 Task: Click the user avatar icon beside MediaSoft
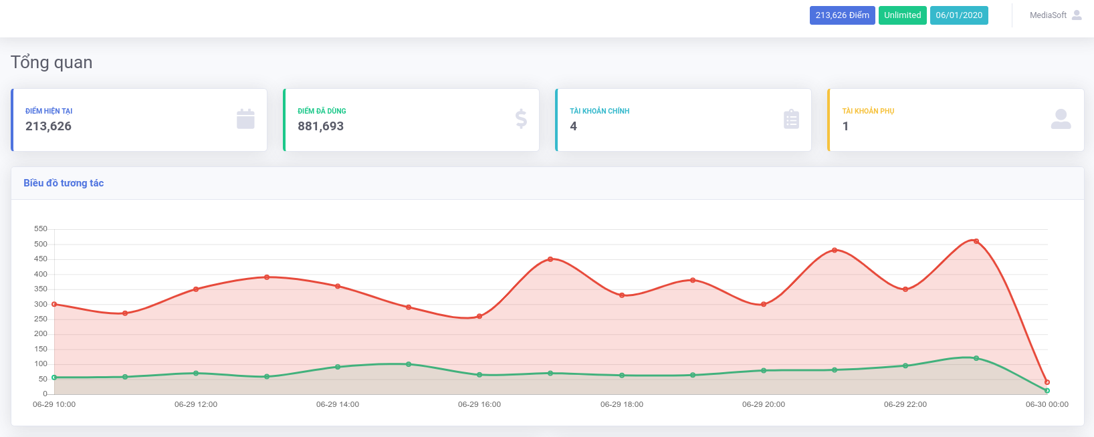click(x=1077, y=15)
